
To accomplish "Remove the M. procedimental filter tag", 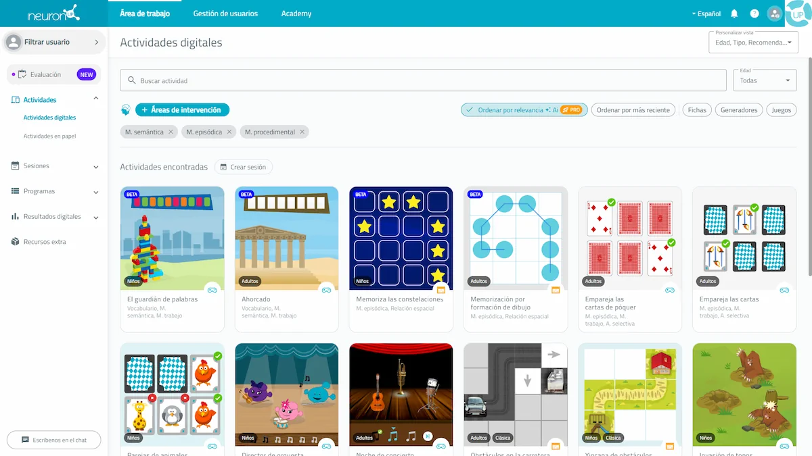I will pyautogui.click(x=302, y=132).
